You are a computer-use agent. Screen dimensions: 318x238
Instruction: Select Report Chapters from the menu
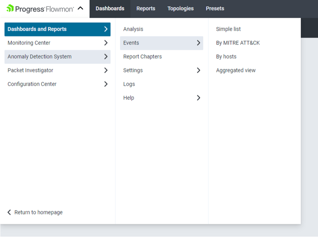pos(142,57)
